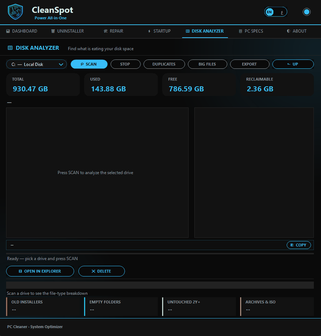The image size is (321, 336).
Task: DELETE the selected item
Action: pos(101,271)
